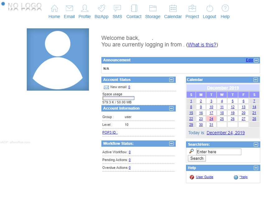The width and height of the screenshot is (274, 199).
Task: Collapse the Workflow Status section
Action: tap(171, 144)
